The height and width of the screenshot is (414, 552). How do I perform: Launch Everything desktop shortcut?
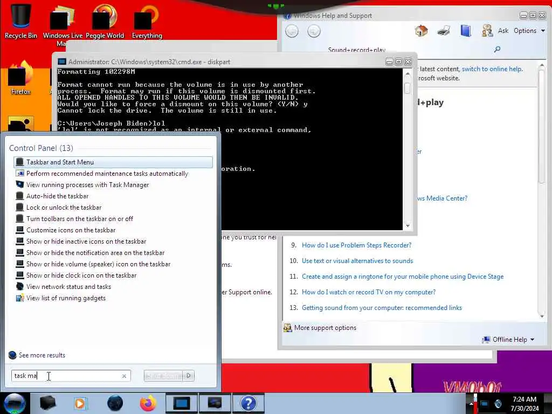tap(147, 21)
